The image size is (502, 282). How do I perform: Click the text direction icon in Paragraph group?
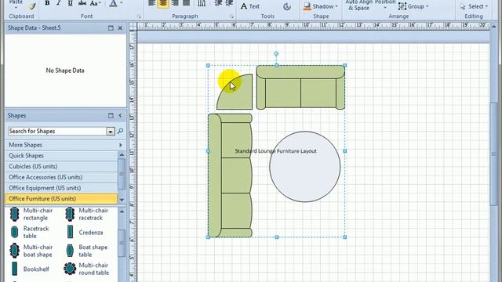pyautogui.click(x=202, y=3)
